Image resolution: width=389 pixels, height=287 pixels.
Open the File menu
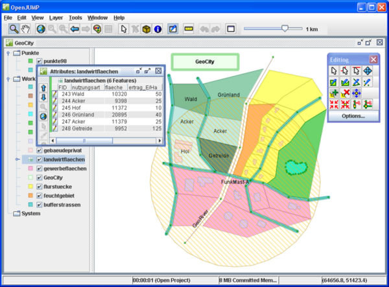click(x=8, y=17)
